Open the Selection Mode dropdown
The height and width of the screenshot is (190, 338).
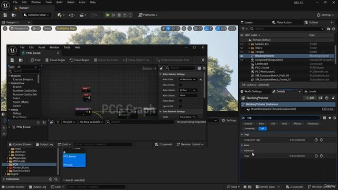[x=36, y=15]
